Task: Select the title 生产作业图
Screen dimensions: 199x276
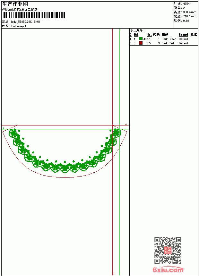Action: point(15,4)
